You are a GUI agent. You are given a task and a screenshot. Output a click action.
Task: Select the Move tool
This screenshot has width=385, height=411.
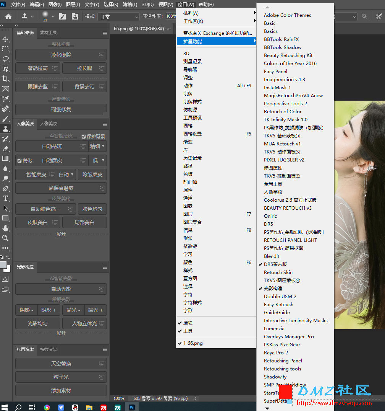coord(5,39)
